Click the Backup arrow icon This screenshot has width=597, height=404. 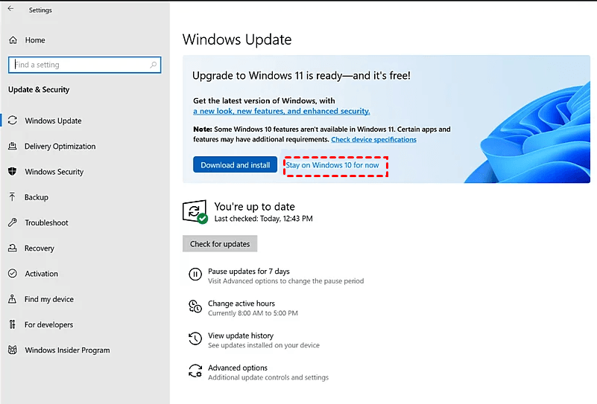13,197
